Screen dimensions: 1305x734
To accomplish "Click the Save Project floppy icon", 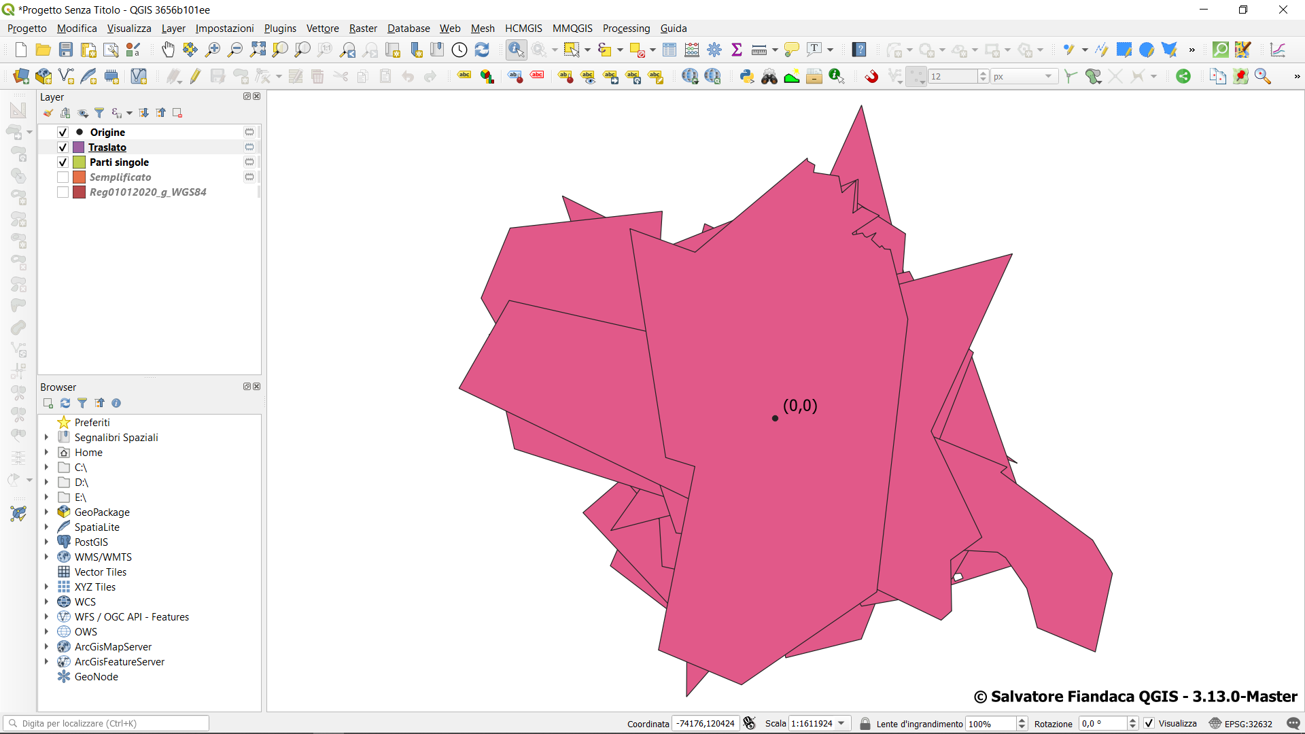I will coord(66,50).
